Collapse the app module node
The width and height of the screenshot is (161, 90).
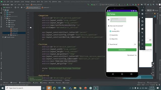3,10
